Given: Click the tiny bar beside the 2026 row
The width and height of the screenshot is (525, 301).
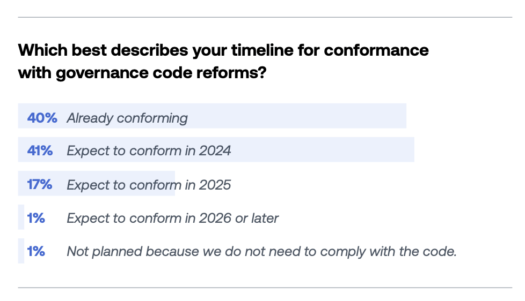Looking at the screenshot, I should click(x=21, y=217).
